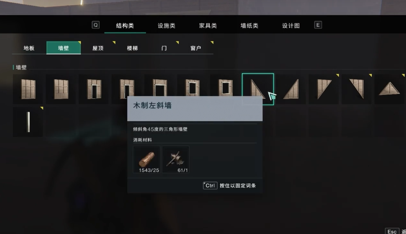Click the E key next-category button
This screenshot has height=234, width=406.
(x=318, y=25)
